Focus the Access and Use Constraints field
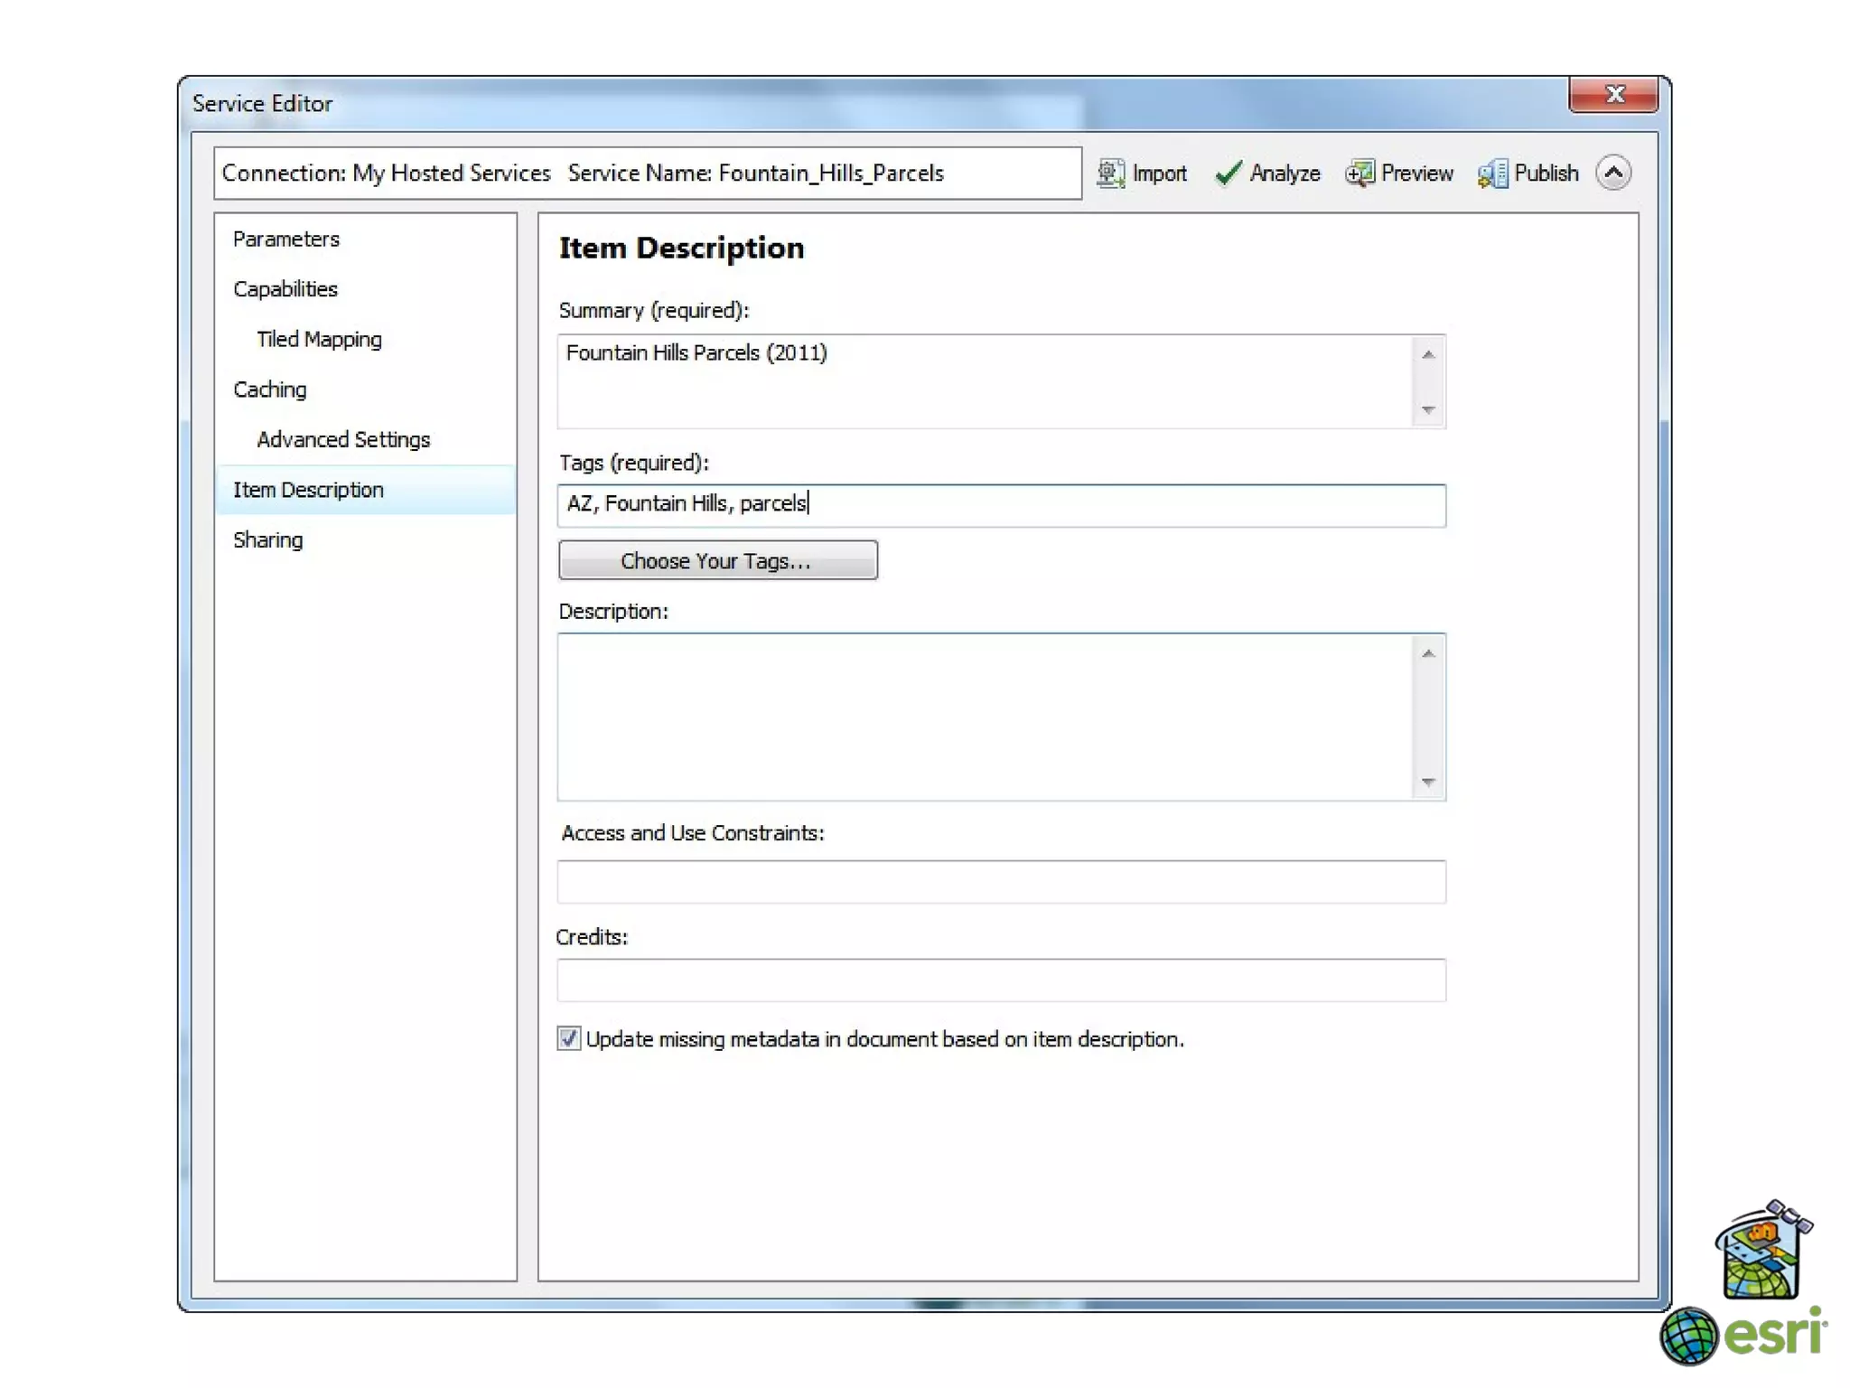Viewport: 1850px width, 1388px height. (1001, 882)
